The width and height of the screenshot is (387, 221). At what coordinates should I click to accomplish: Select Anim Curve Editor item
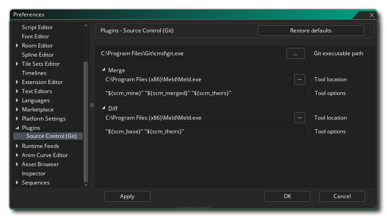click(x=45, y=155)
